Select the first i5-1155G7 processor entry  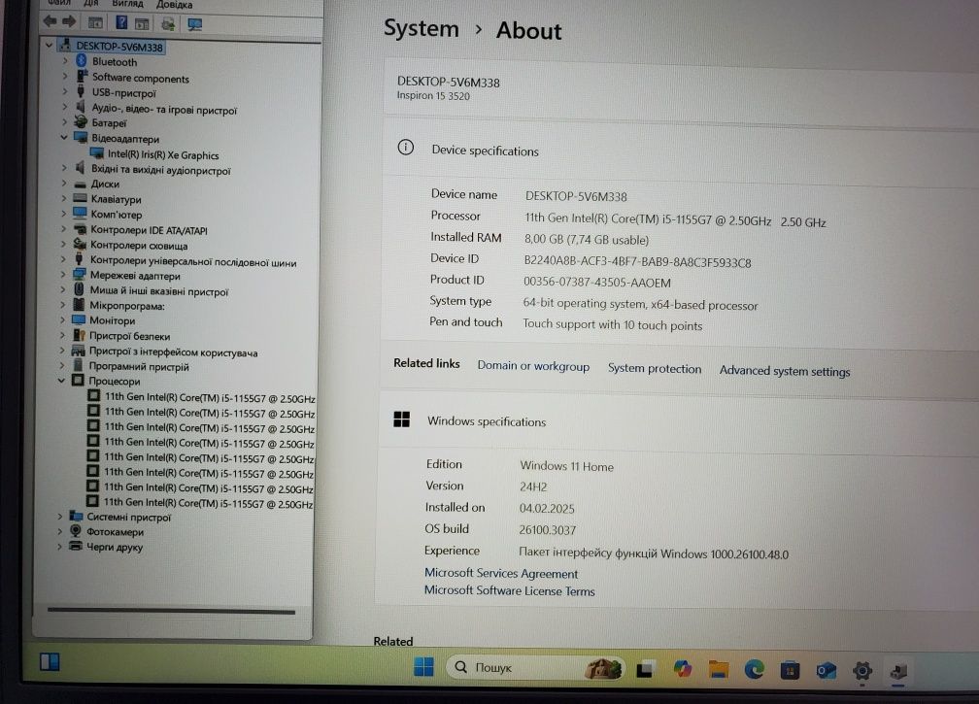209,397
